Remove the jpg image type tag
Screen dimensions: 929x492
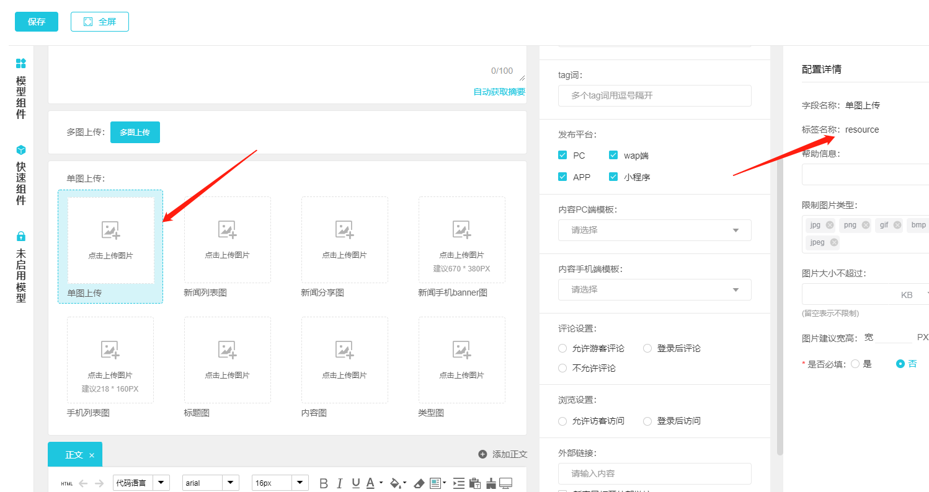[830, 225]
